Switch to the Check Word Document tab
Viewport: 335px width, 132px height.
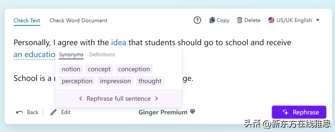pyautogui.click(x=78, y=20)
